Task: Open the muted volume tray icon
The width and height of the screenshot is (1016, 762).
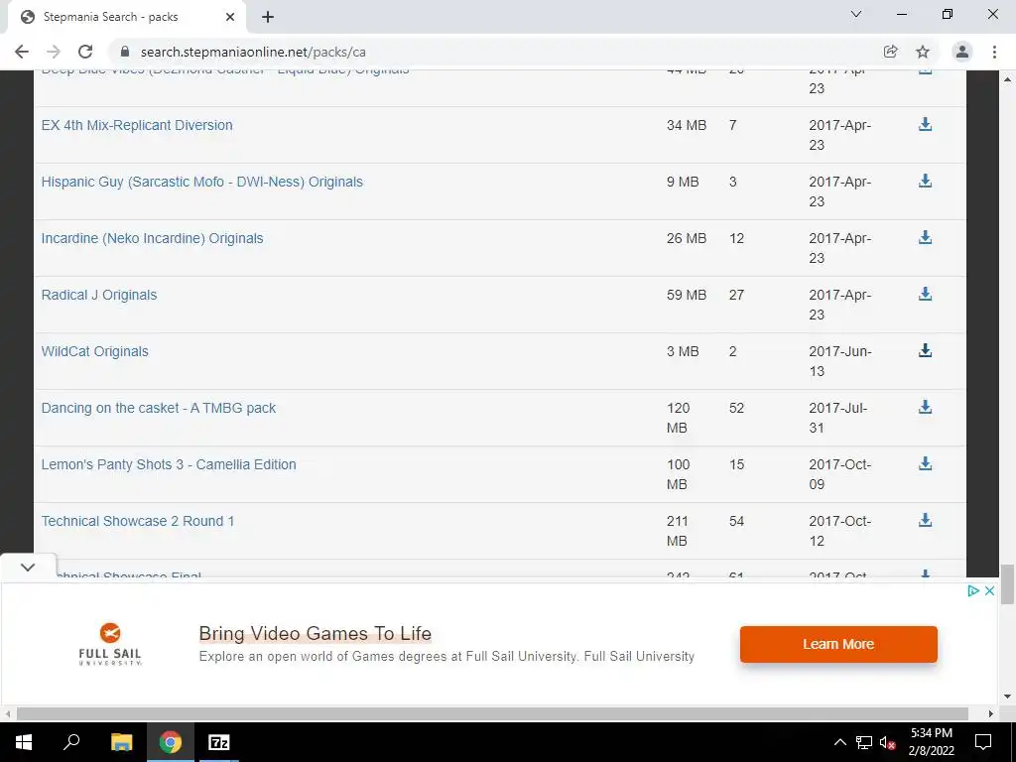Action: tap(888, 742)
